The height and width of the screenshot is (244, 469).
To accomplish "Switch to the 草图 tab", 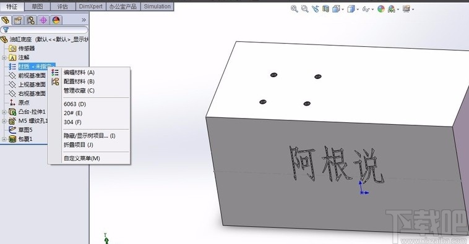I will (x=37, y=6).
